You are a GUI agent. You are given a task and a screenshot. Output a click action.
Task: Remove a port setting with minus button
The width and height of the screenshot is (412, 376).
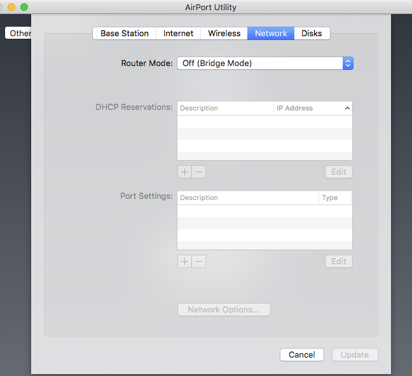[199, 262]
